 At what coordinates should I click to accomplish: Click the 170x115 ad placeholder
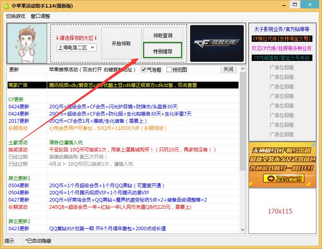click(282, 211)
